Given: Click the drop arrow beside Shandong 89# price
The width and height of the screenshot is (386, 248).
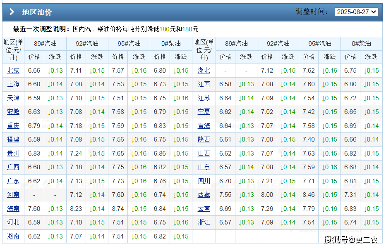Looking at the screenshot, I should tap(247, 167).
